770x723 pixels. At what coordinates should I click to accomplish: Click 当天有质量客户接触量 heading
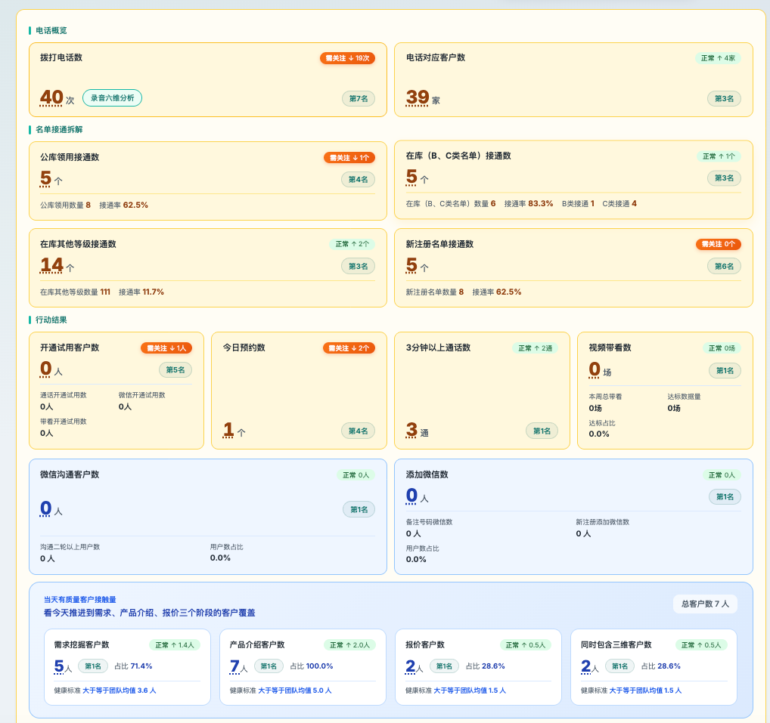80,599
